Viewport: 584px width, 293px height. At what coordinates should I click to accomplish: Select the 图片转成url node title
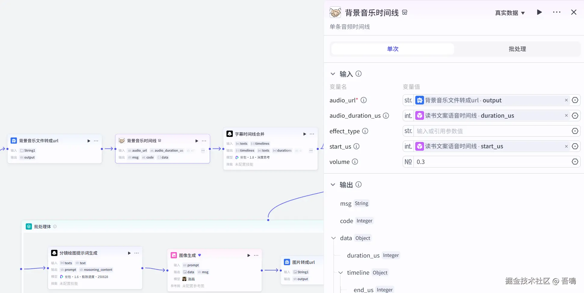pyautogui.click(x=303, y=262)
